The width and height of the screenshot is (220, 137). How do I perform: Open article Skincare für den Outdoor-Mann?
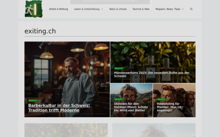[x=131, y=107]
